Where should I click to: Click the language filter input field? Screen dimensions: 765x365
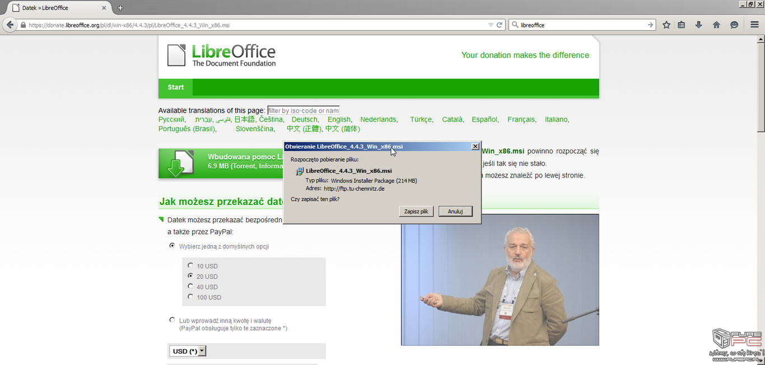click(304, 111)
